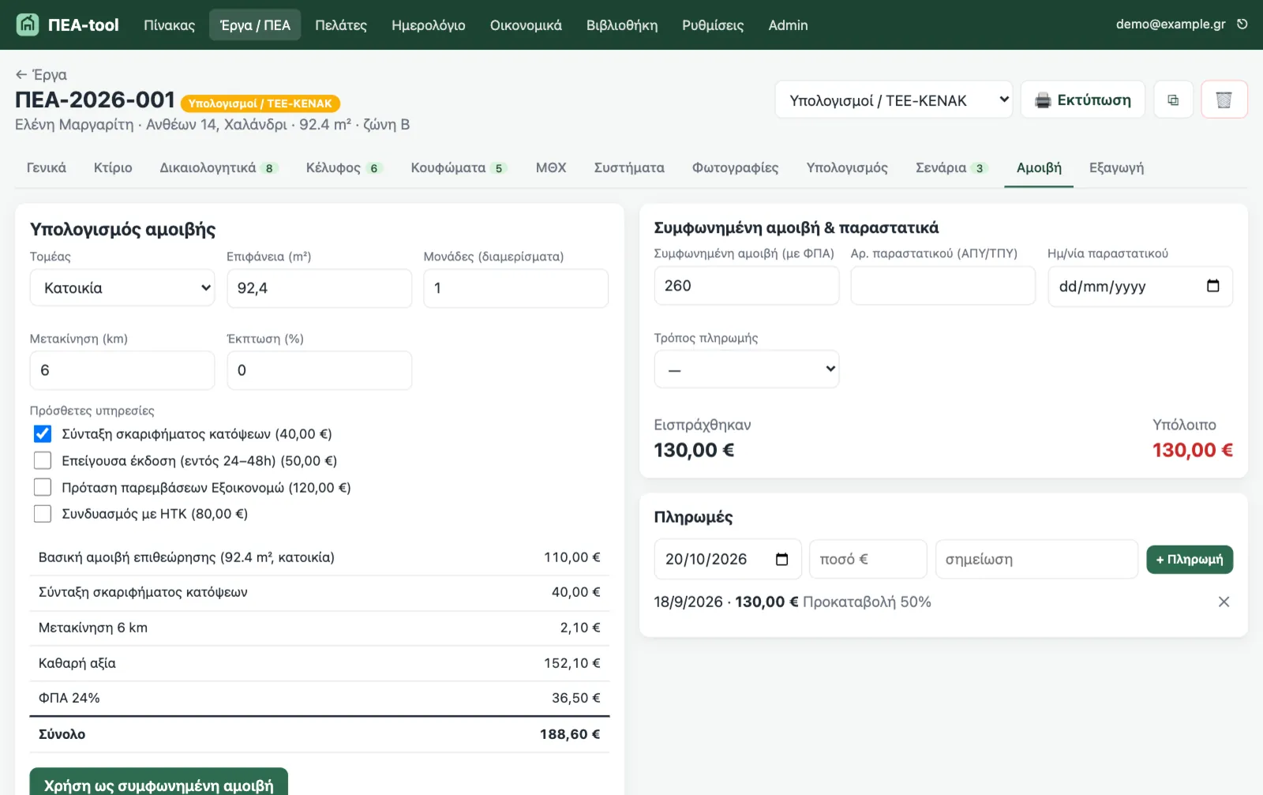Open Βιβλιοθήκη in the top navigation
The width and height of the screenshot is (1263, 795).
622,25
